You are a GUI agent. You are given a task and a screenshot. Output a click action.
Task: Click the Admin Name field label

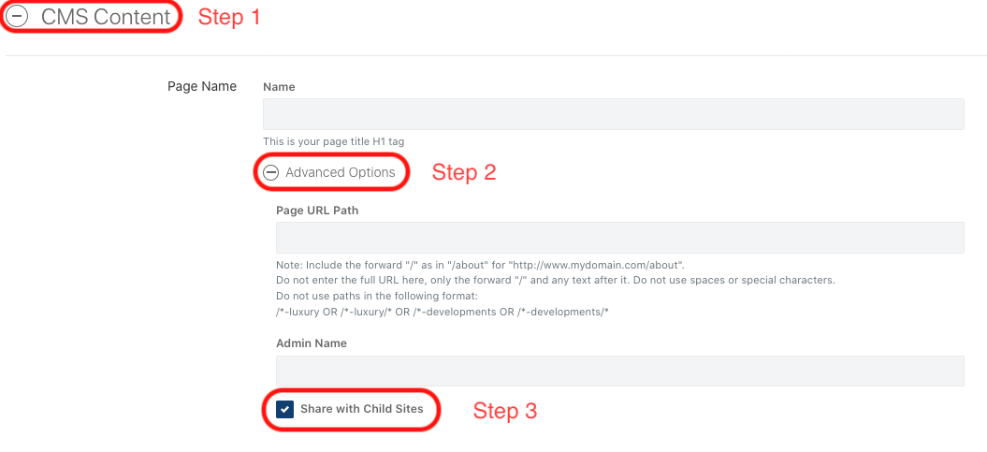tap(312, 343)
